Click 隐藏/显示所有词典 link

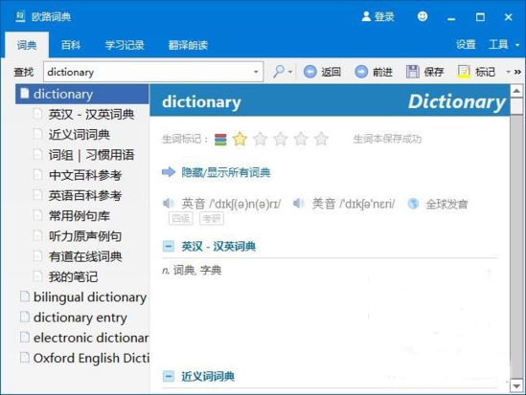(x=226, y=172)
